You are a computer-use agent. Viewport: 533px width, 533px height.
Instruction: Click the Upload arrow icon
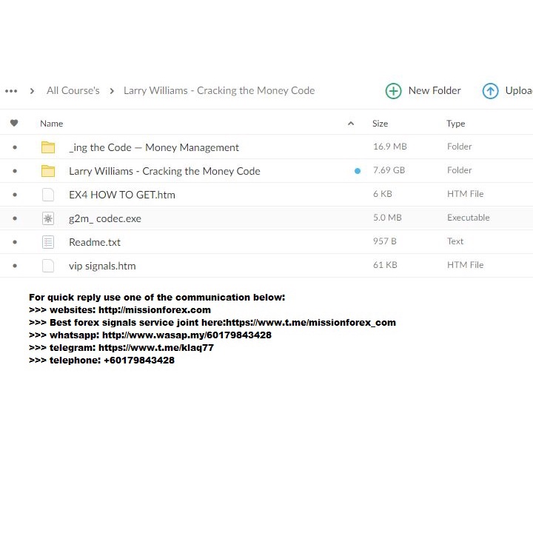click(490, 91)
